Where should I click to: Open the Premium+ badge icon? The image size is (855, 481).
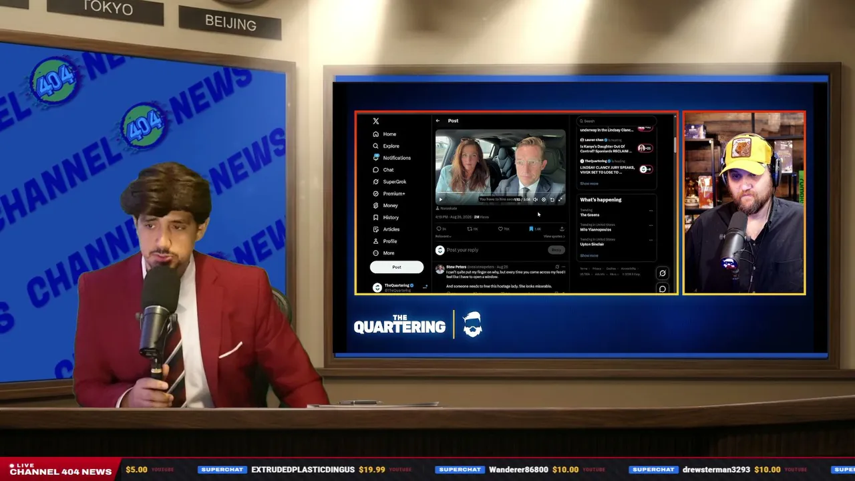pyautogui.click(x=376, y=194)
